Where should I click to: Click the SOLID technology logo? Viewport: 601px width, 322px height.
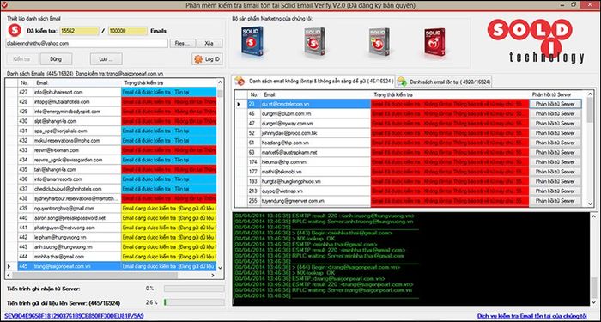coord(536,41)
